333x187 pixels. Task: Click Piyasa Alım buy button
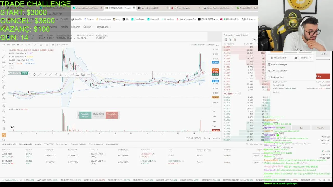[x=85, y=115]
